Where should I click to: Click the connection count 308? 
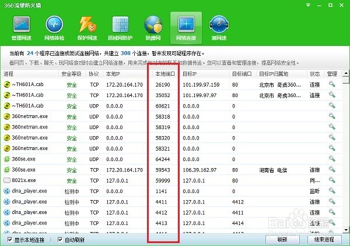(x=125, y=53)
